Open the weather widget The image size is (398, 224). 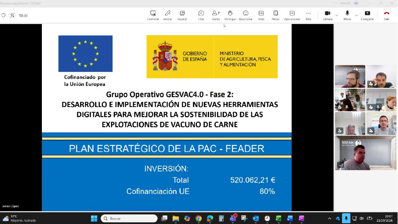19,218
